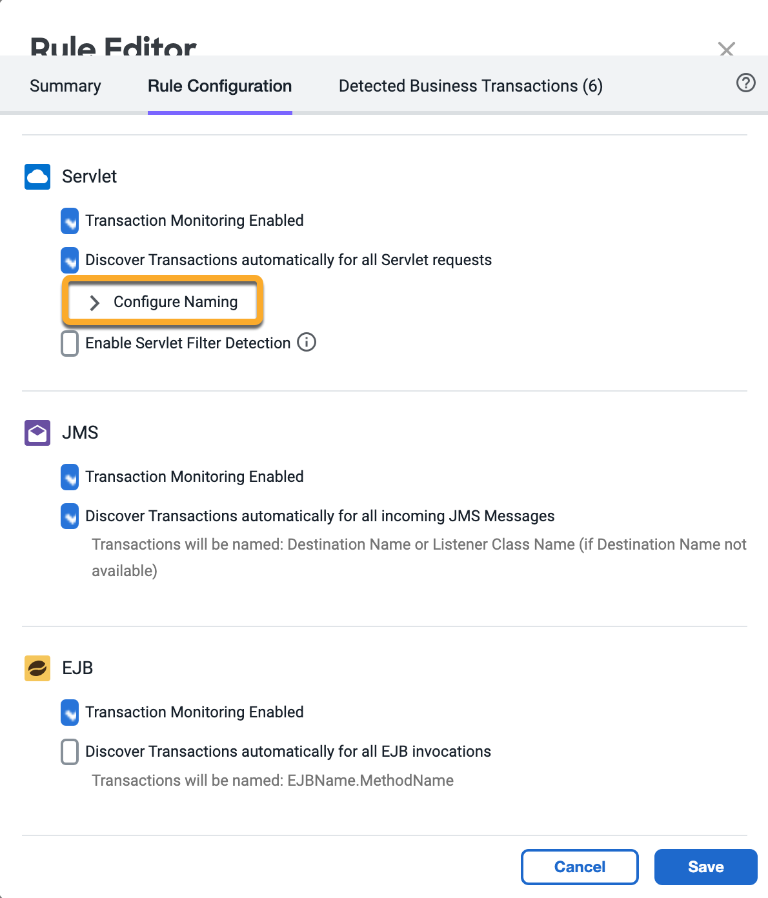Viewport: 768px width, 898px height.
Task: Close the Rule Editor dialog
Action: click(727, 49)
